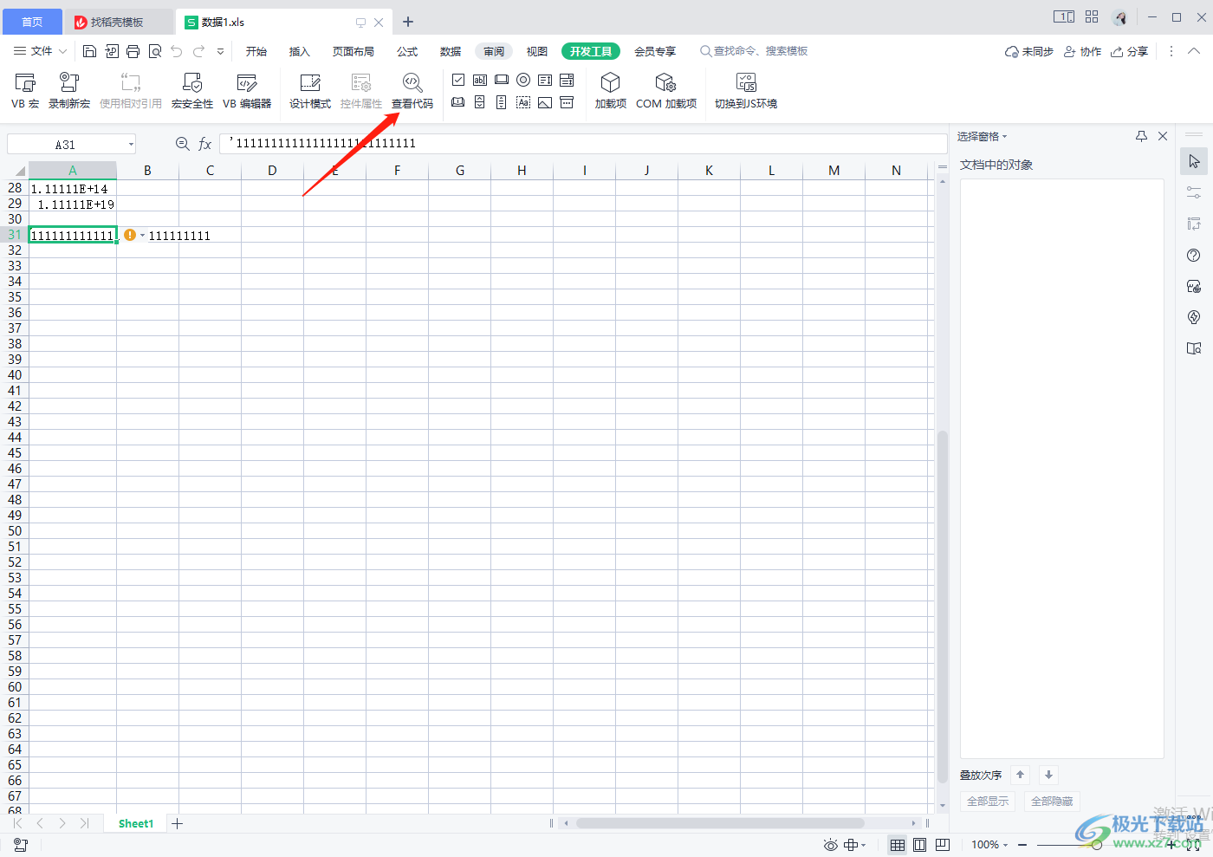
Task: Open COM 加载项 add-ins
Action: 666,91
